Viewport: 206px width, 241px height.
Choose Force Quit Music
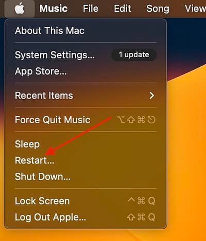tap(85, 120)
